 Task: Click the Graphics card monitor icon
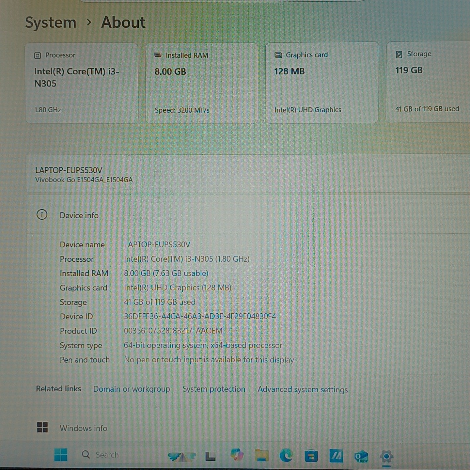coord(278,55)
